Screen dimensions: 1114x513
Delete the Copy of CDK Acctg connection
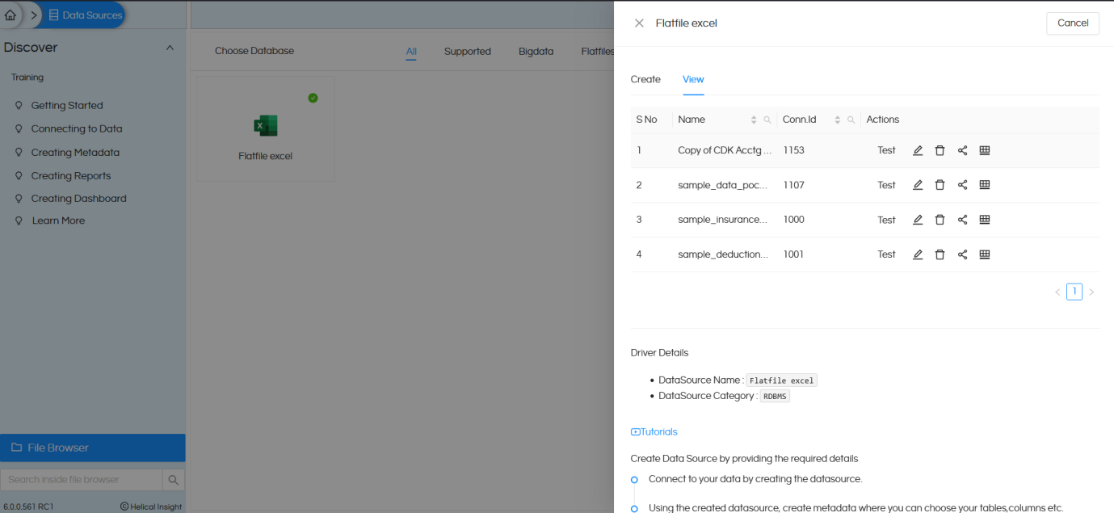point(940,150)
